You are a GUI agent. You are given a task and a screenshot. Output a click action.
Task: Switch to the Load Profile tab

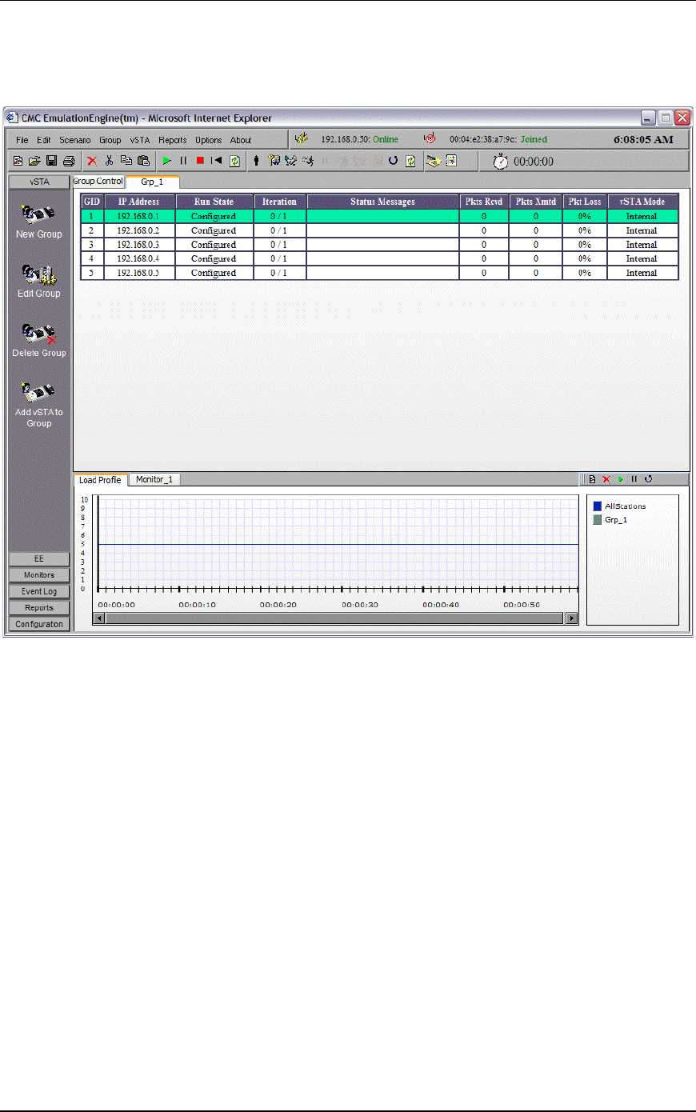(x=100, y=480)
